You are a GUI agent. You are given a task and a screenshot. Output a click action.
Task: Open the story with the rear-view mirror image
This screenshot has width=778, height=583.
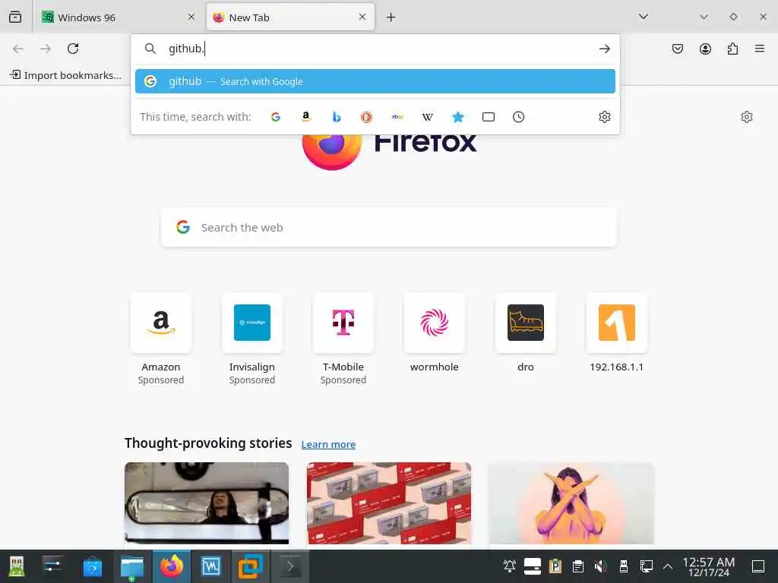click(x=207, y=503)
